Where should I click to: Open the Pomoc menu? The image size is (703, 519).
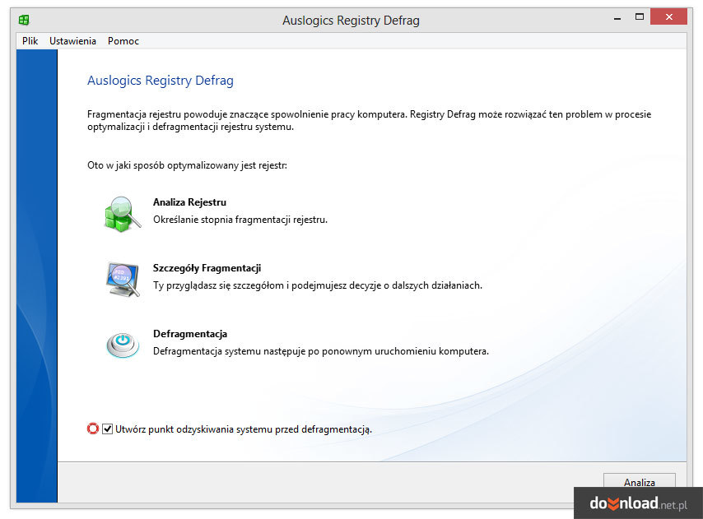(123, 41)
